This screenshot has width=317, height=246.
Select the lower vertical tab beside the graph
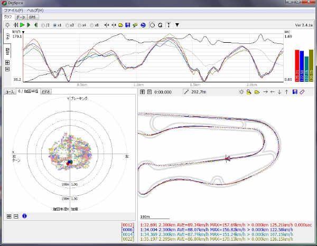(x=7, y=51)
